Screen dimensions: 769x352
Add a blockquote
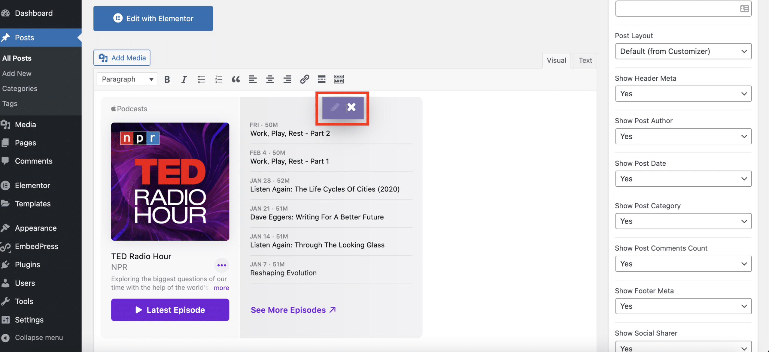pyautogui.click(x=236, y=79)
